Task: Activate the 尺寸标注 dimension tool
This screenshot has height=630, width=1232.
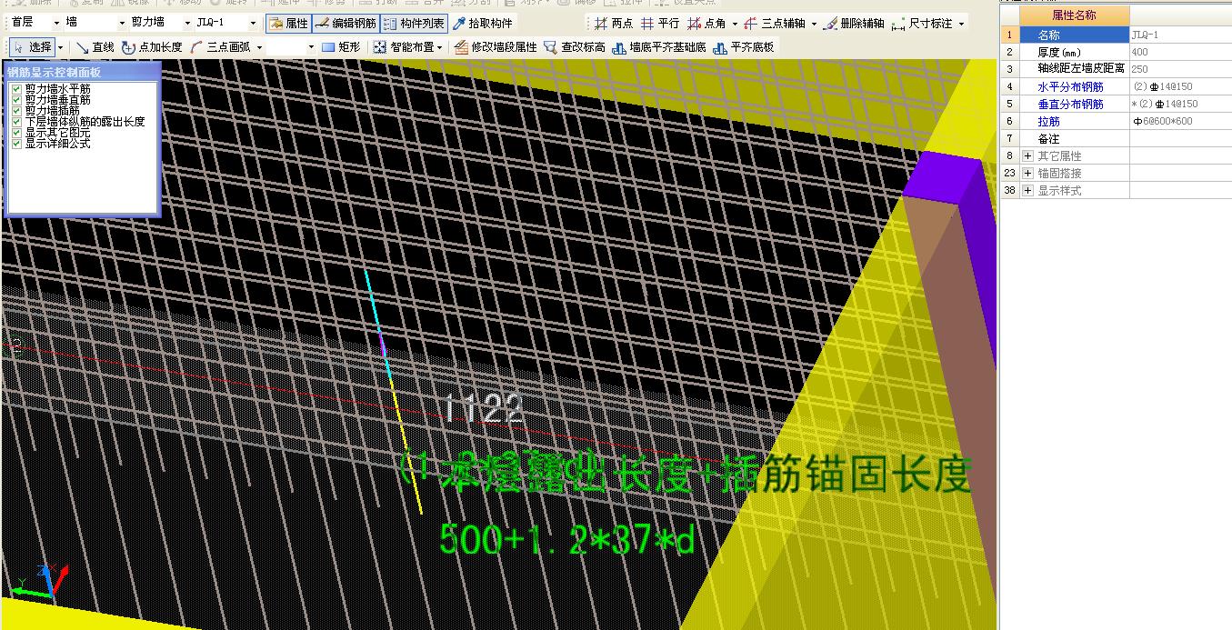Action: (923, 24)
